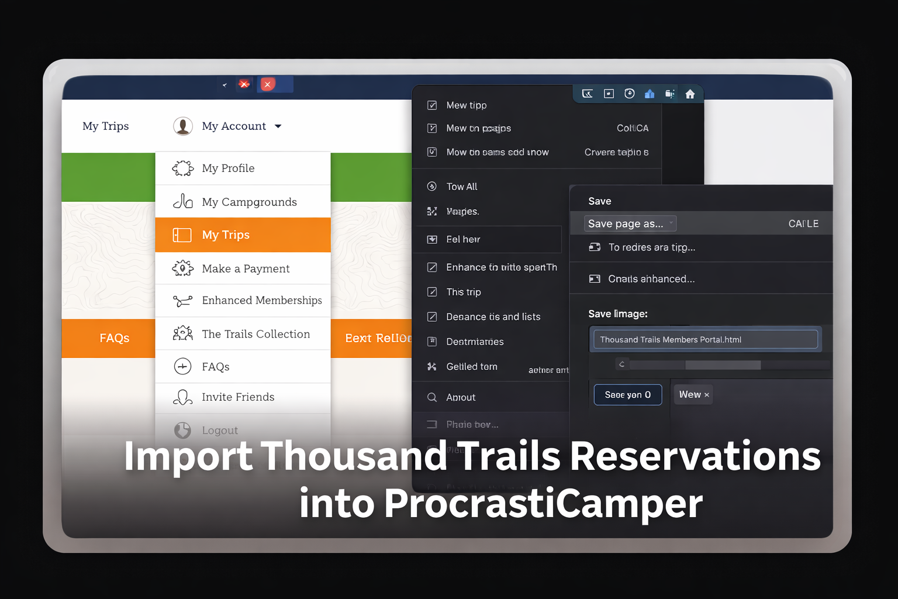Click the My Trips ticket icon
Image resolution: width=898 pixels, height=599 pixels.
(x=182, y=235)
